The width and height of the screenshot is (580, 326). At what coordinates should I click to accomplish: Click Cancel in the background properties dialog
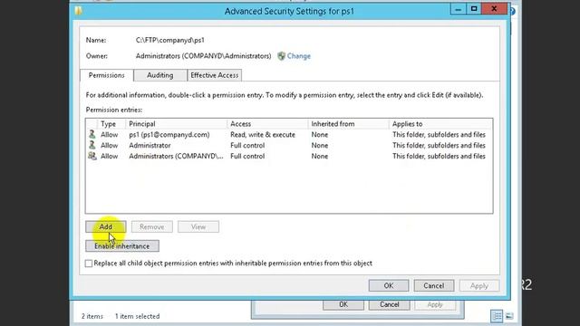pyautogui.click(x=389, y=304)
